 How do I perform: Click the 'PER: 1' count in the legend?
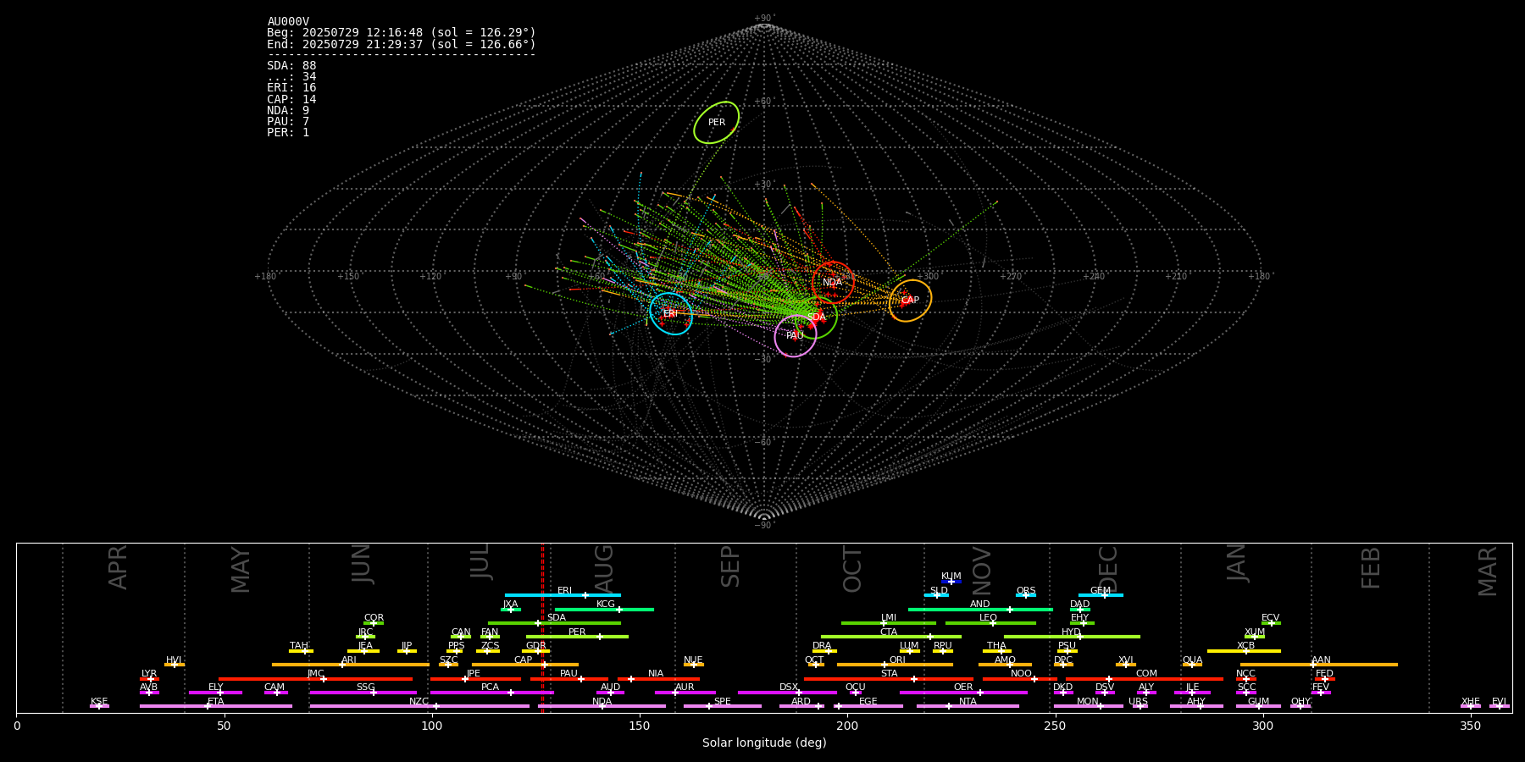click(x=288, y=133)
